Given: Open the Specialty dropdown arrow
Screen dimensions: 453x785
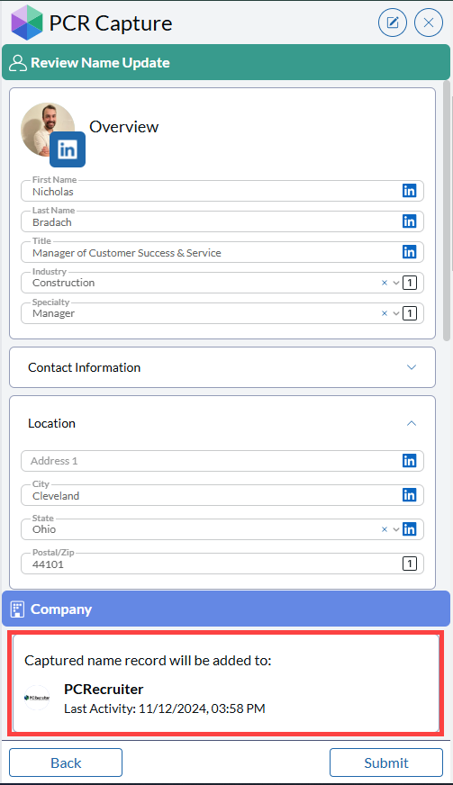Looking at the screenshot, I should [396, 313].
